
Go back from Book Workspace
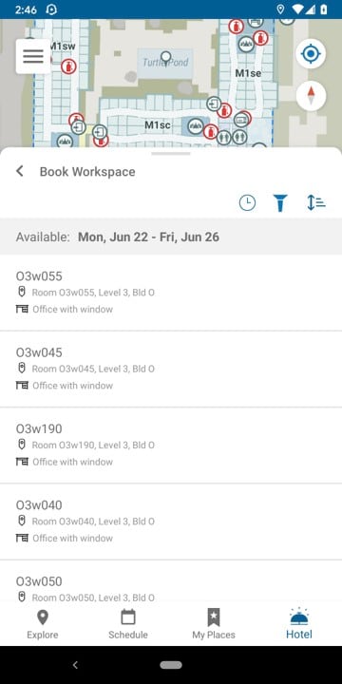tap(20, 171)
